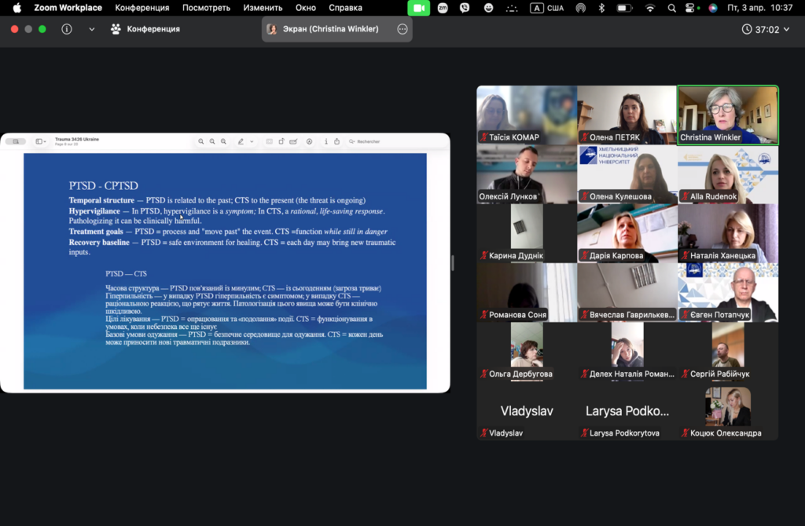Viewport: 805px width, 526px height.
Task: Select Christina Winkler's video tile
Action: coord(728,115)
